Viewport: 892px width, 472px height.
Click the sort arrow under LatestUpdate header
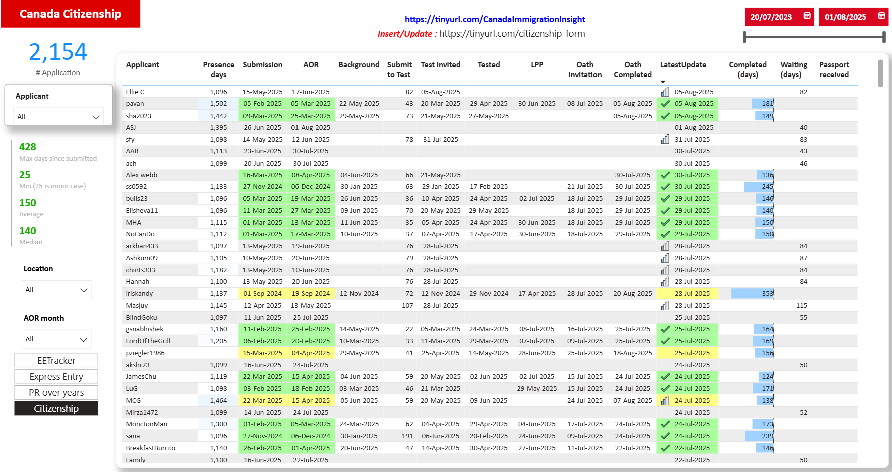[x=663, y=82]
